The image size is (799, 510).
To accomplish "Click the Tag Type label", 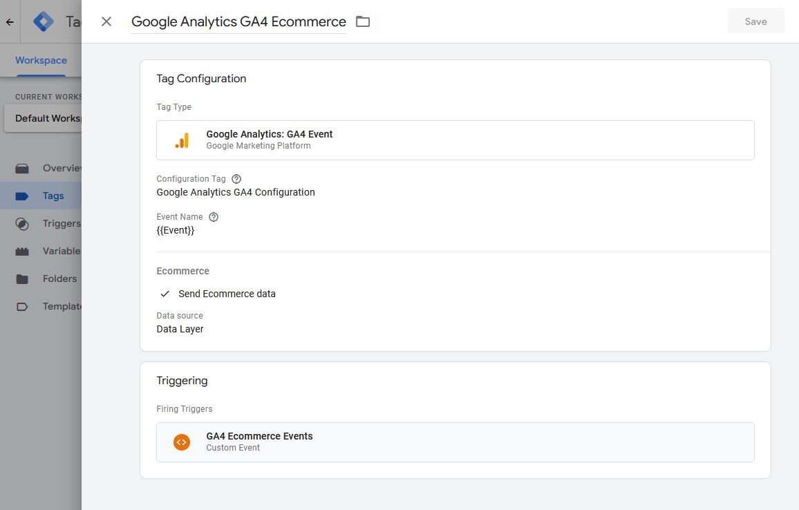I will click(x=173, y=107).
